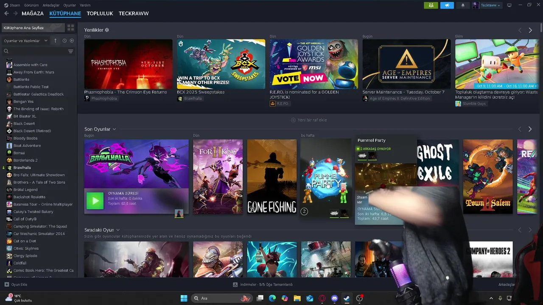The width and height of the screenshot is (543, 305).
Task: Open Golden Joystick R.E.P.O. news thumbnail
Action: (x=313, y=64)
